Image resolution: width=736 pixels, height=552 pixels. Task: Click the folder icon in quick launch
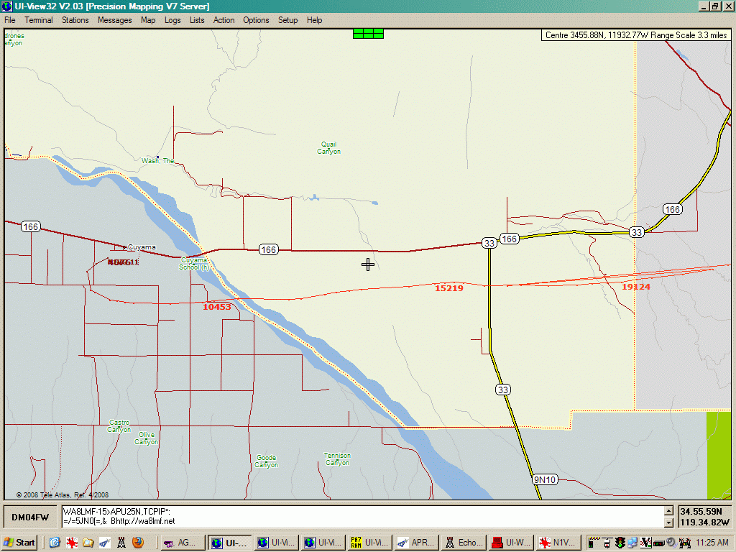point(88,543)
